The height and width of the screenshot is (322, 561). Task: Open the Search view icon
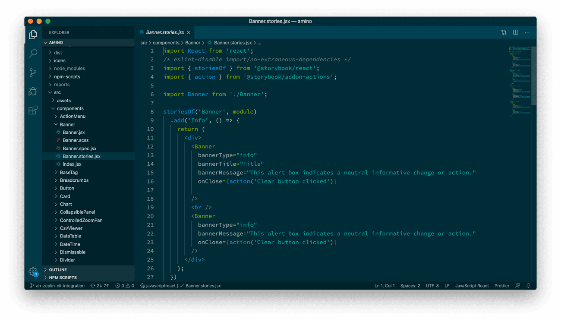click(33, 54)
